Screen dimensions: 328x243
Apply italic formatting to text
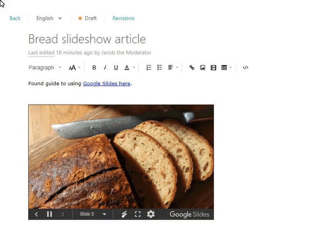point(105,67)
